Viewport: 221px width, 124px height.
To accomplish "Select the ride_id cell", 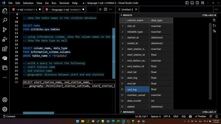I will tap(137, 26).
